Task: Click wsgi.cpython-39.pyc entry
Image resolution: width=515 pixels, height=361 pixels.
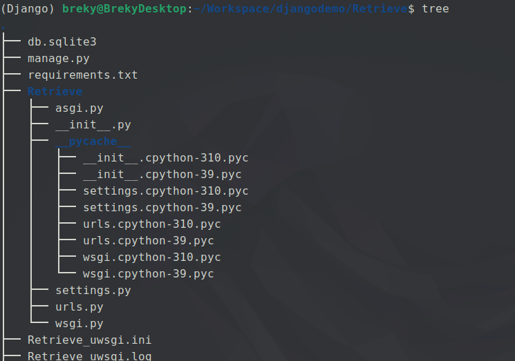Action: 148,274
